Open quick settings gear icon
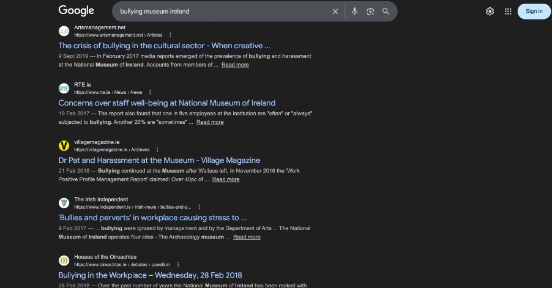 click(490, 12)
